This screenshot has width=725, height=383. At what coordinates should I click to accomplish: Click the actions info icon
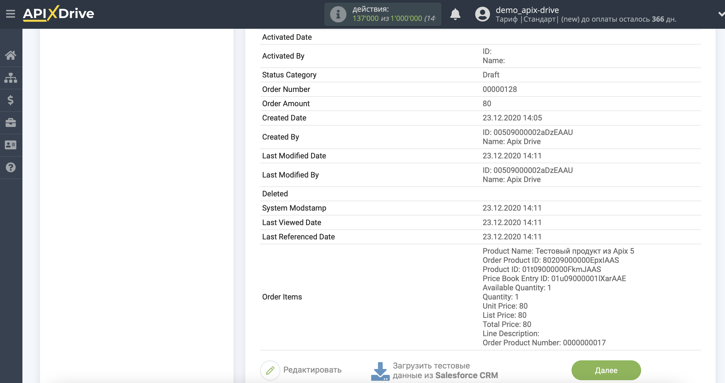pyautogui.click(x=338, y=14)
